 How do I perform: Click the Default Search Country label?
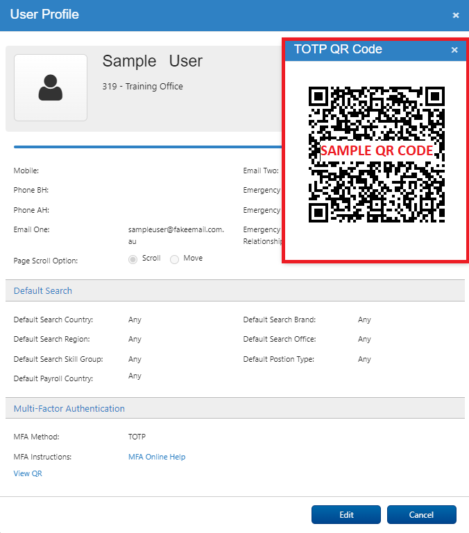pos(53,320)
